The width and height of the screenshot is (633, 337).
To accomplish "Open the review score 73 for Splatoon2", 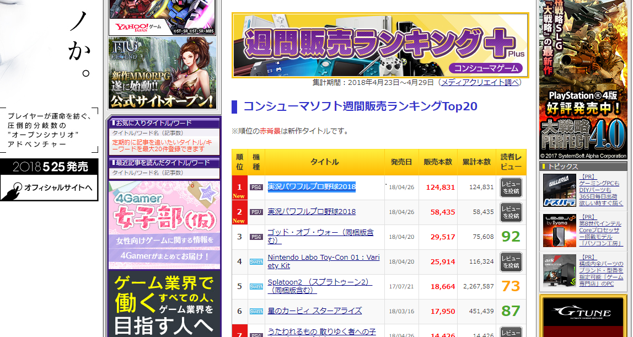I will (511, 286).
